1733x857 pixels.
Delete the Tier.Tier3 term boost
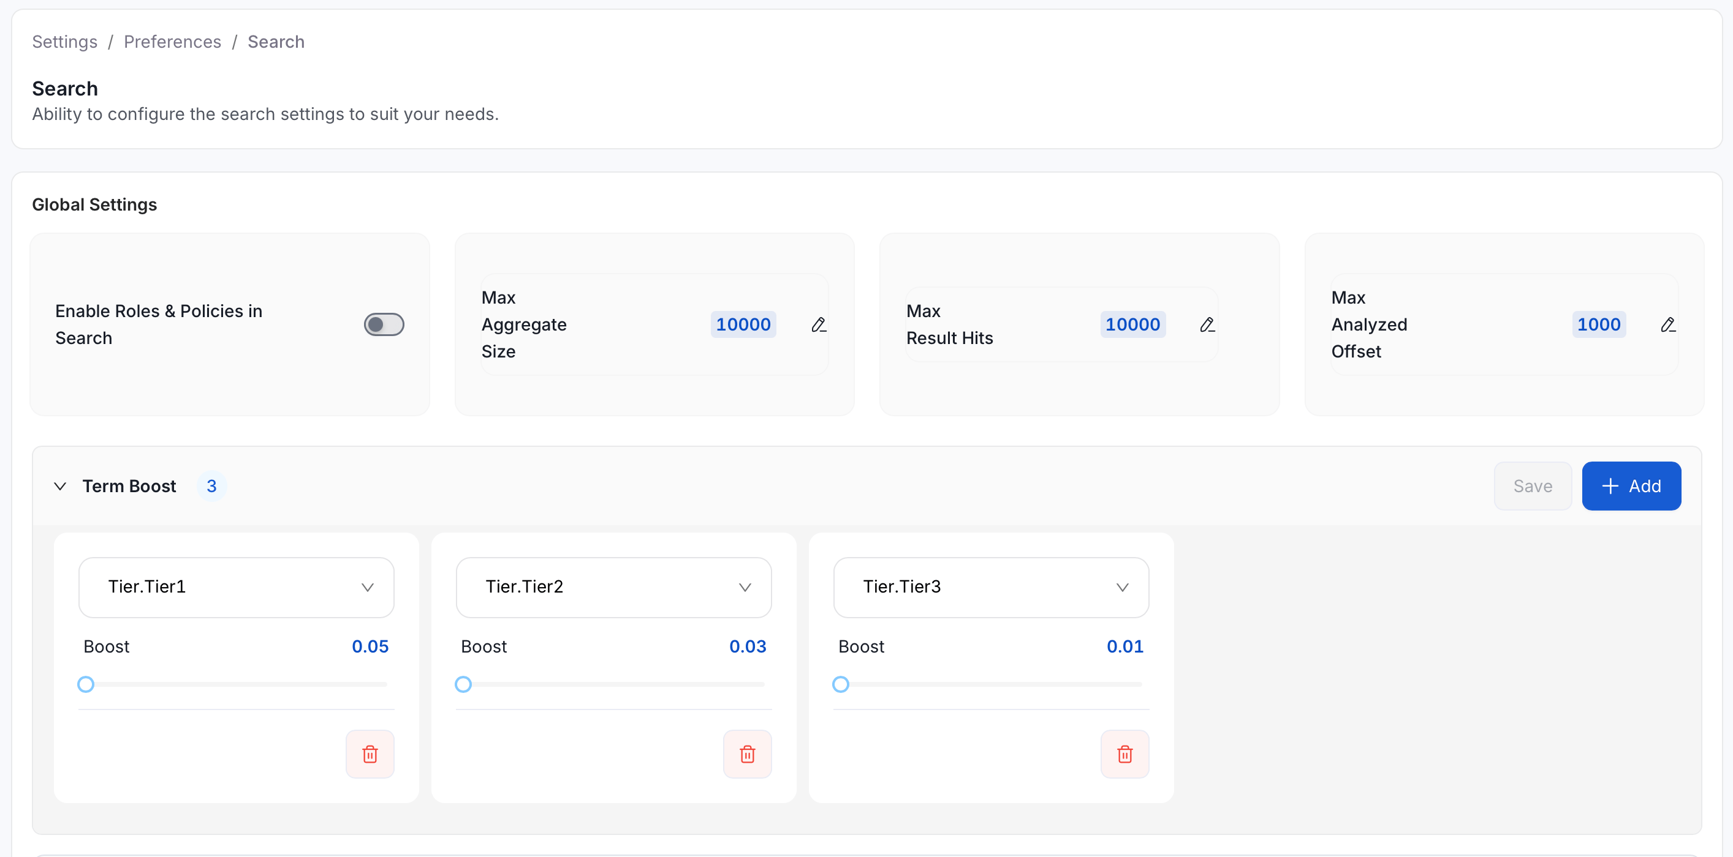[1125, 754]
